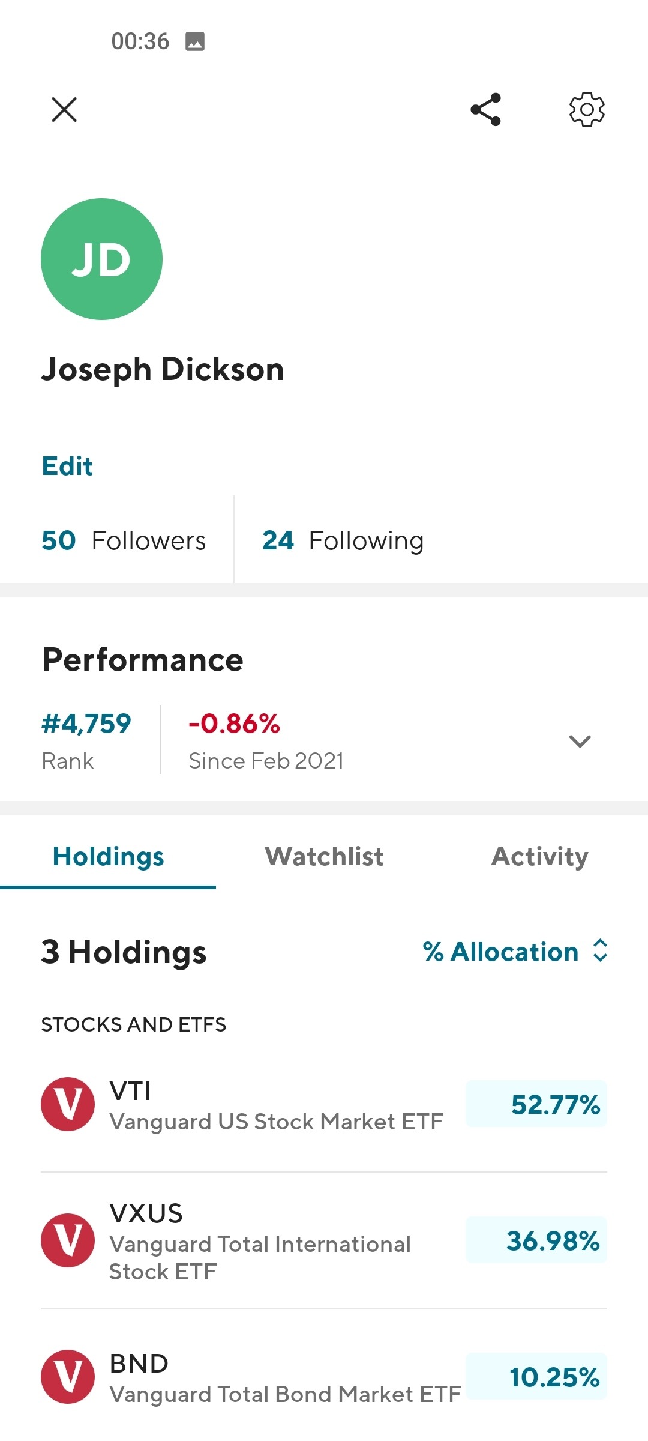Switch to the Activity tab

coord(539,856)
